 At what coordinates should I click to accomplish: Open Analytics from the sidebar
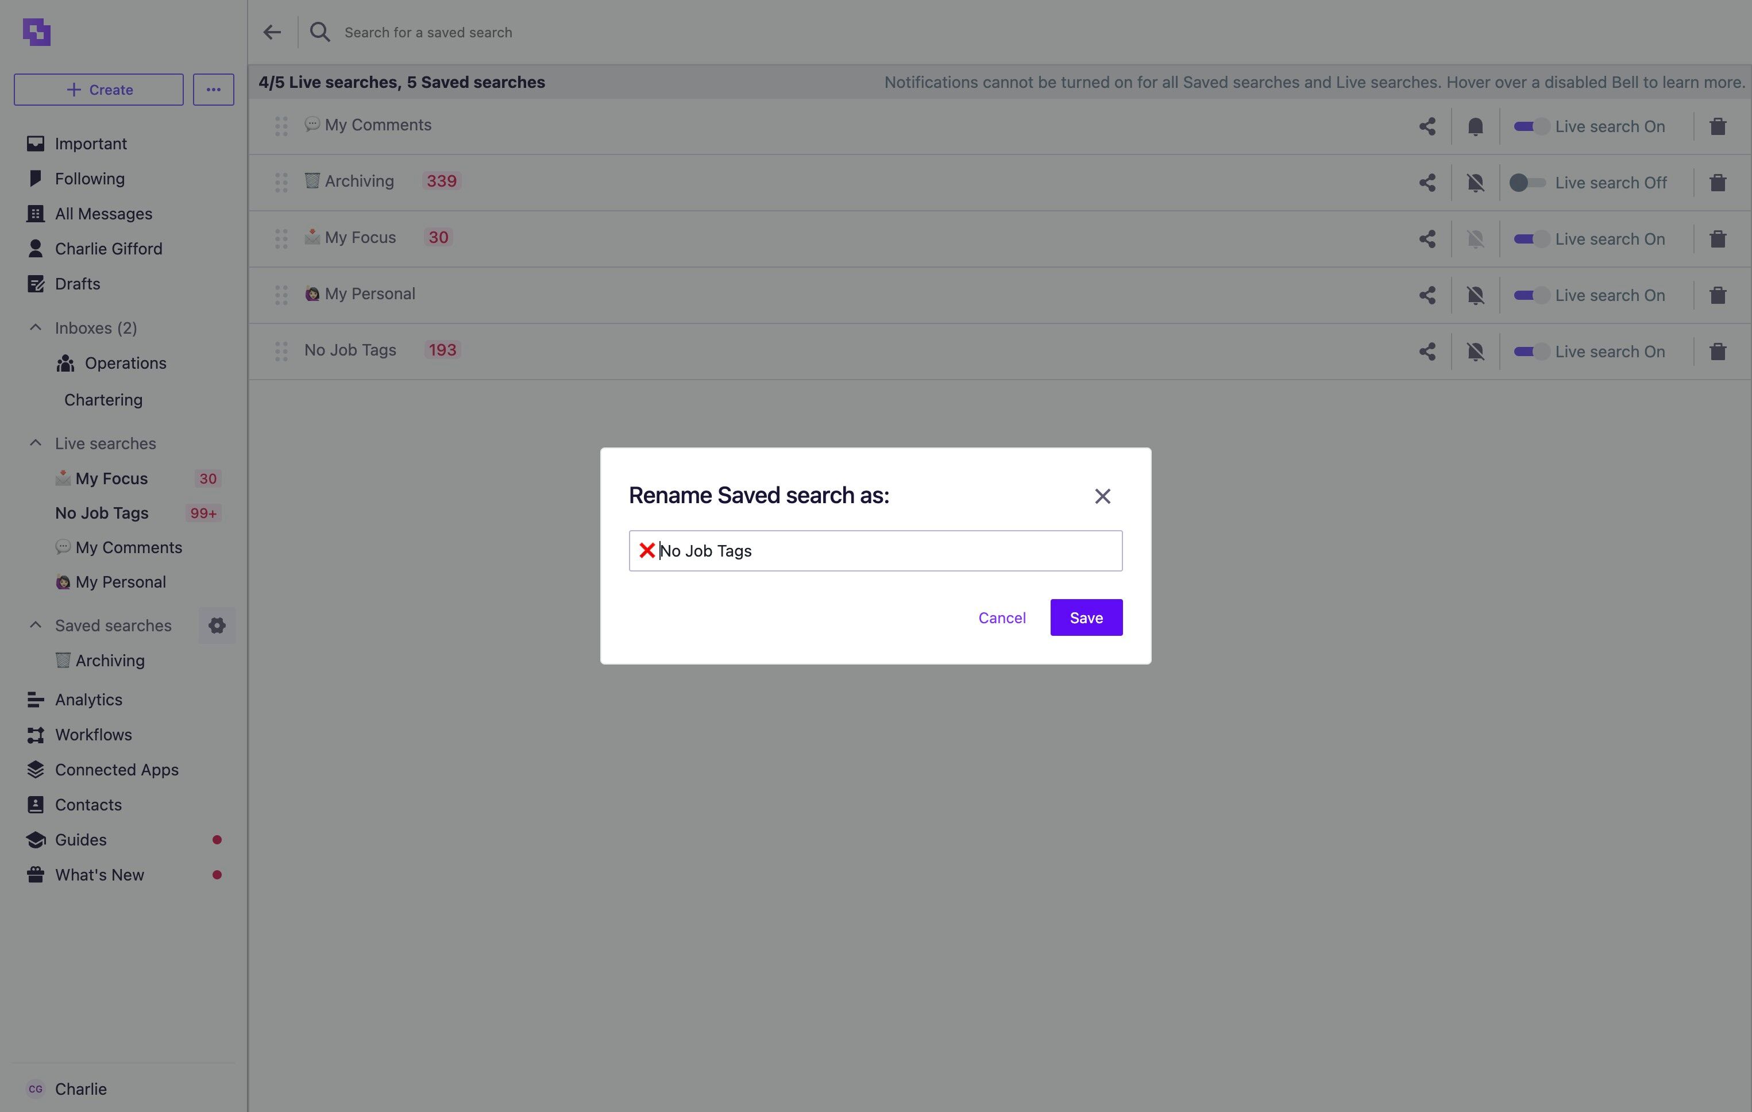[x=89, y=700]
